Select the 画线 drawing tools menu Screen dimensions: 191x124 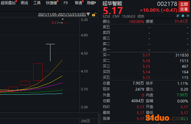(24, 3)
